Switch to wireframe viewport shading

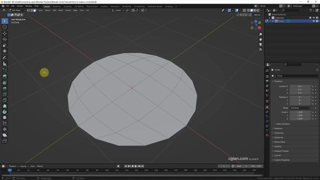[x=248, y=10]
